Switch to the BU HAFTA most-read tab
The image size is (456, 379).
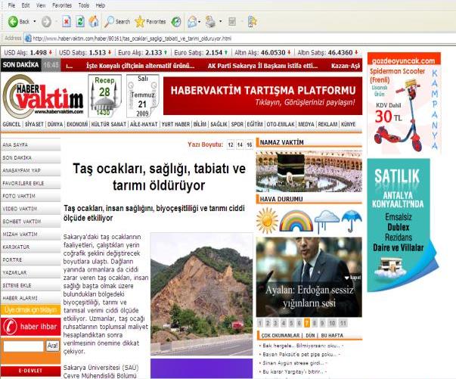pyautogui.click(x=332, y=335)
